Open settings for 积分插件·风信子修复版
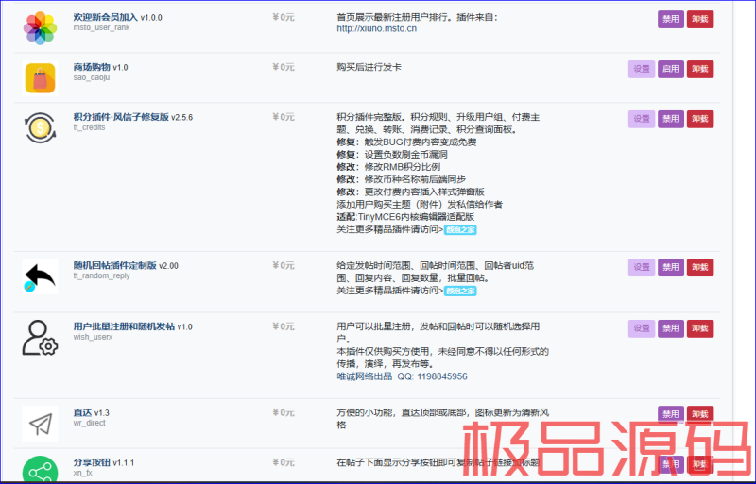756x484 pixels. [x=642, y=119]
